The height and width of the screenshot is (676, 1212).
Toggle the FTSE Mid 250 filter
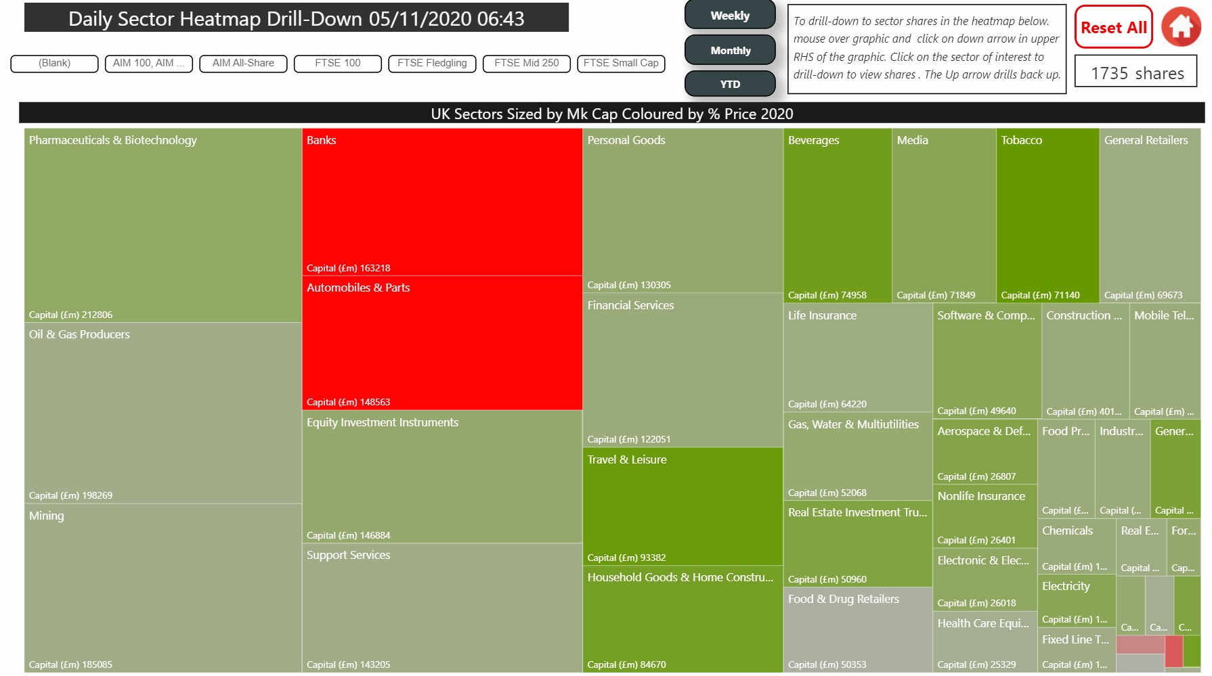tap(527, 63)
